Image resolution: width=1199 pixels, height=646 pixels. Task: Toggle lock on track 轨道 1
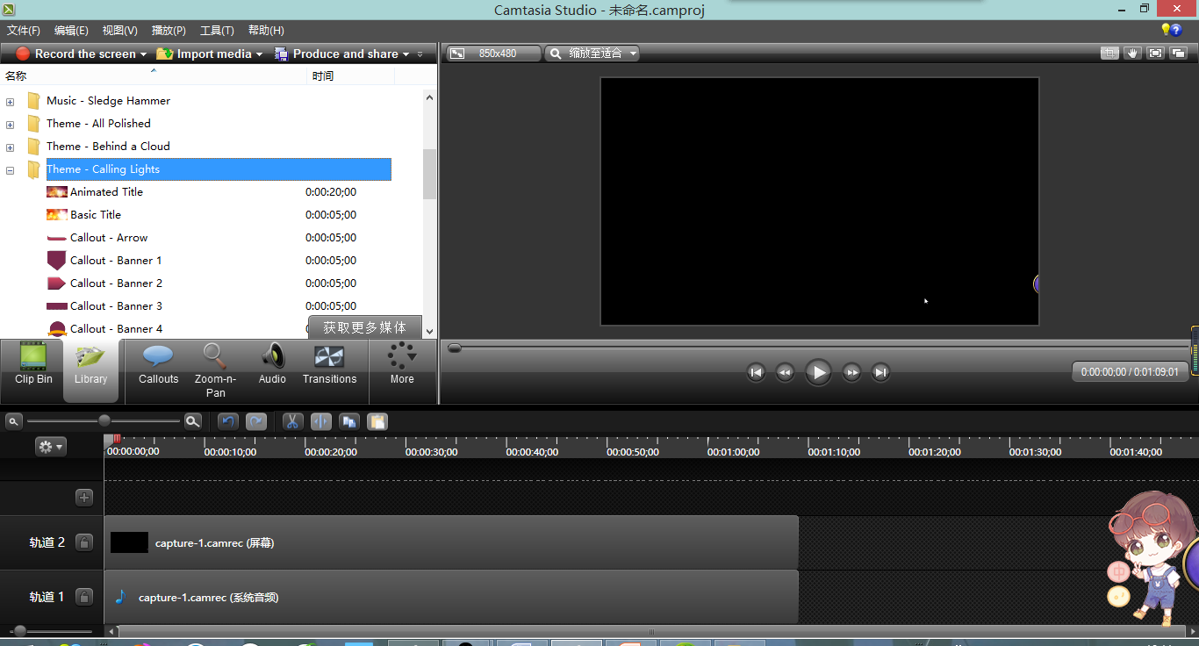84,597
